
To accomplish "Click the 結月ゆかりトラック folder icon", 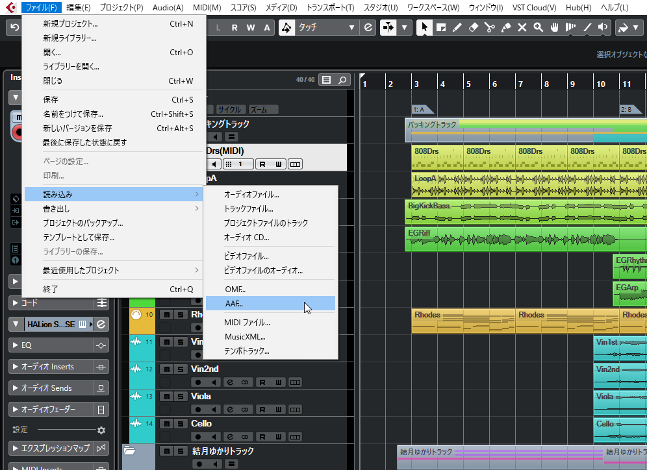I will (x=129, y=451).
